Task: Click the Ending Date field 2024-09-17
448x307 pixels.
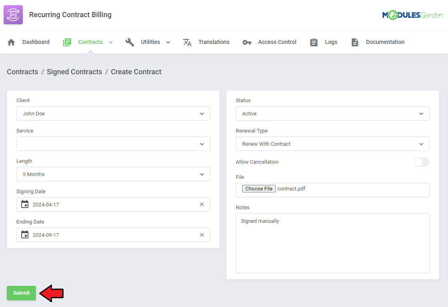Action: [x=113, y=234]
